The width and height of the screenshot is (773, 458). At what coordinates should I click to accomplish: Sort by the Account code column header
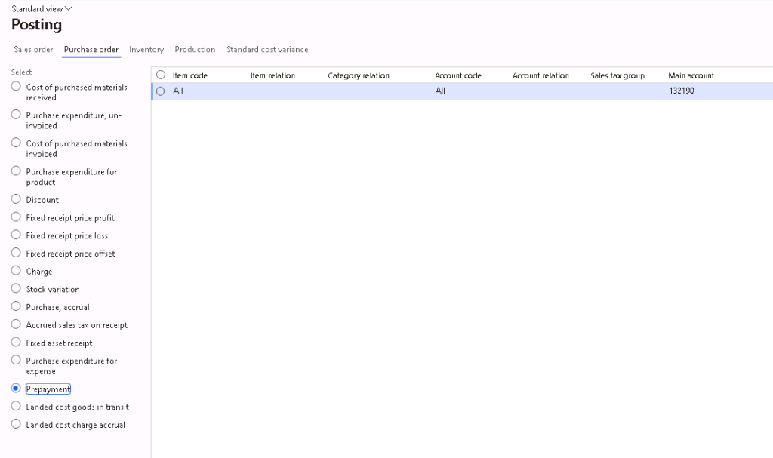click(x=457, y=76)
